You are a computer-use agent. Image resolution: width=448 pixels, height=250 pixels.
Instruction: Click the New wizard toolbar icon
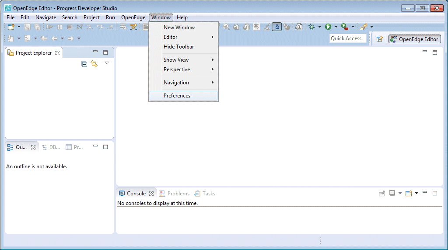point(11,27)
